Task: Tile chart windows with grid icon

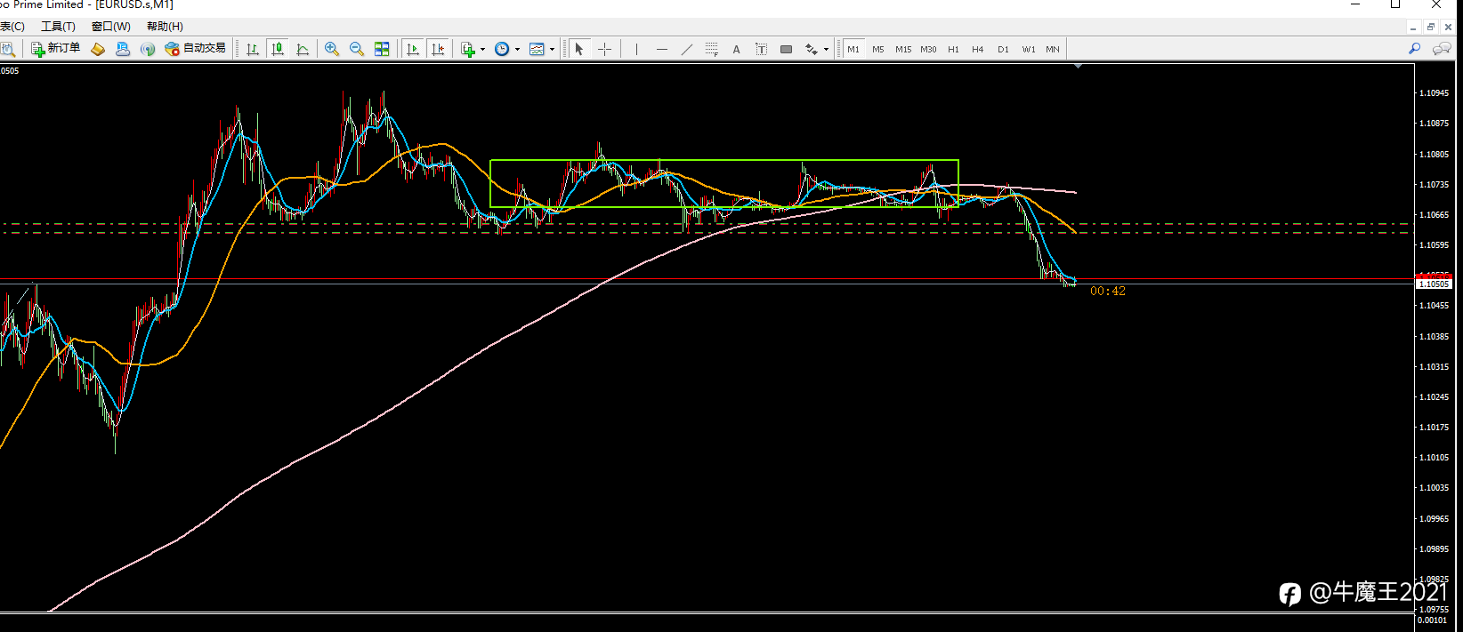Action: 382,49
